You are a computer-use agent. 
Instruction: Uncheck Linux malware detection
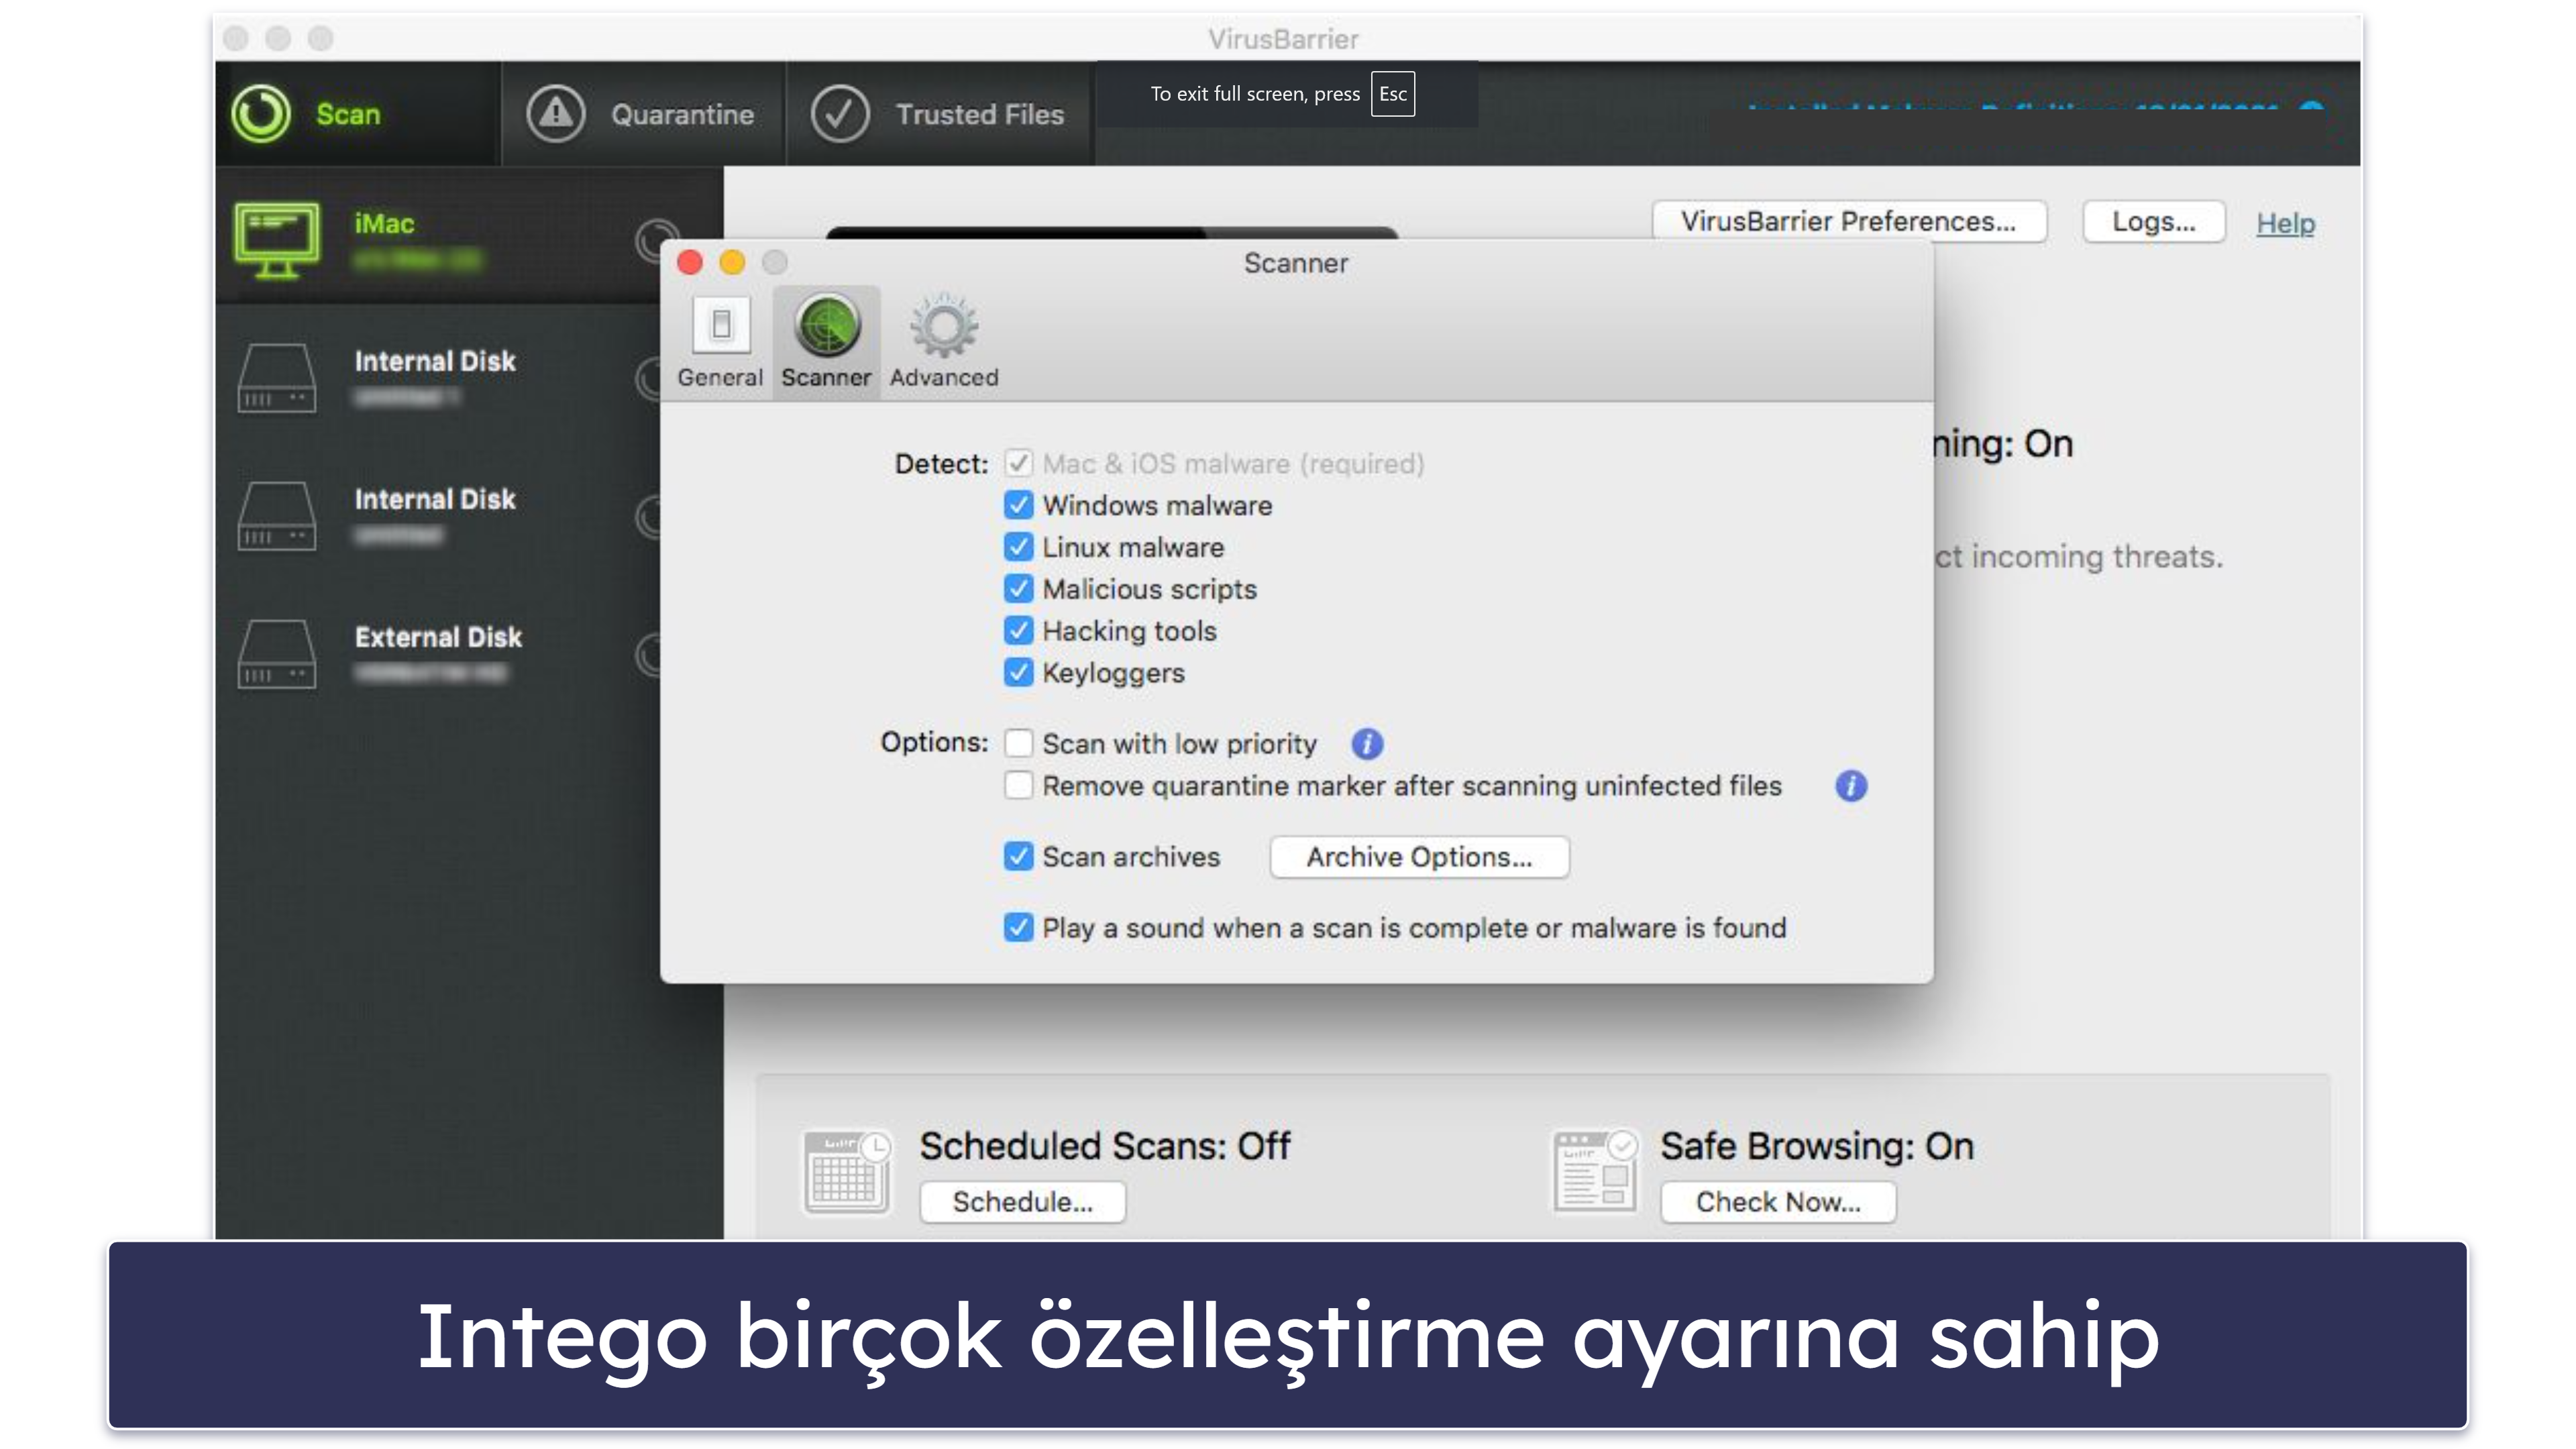(1018, 548)
